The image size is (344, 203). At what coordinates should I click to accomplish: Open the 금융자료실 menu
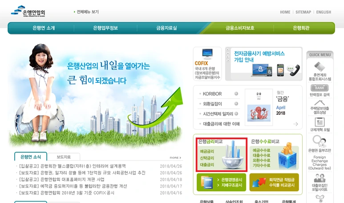coord(166,28)
